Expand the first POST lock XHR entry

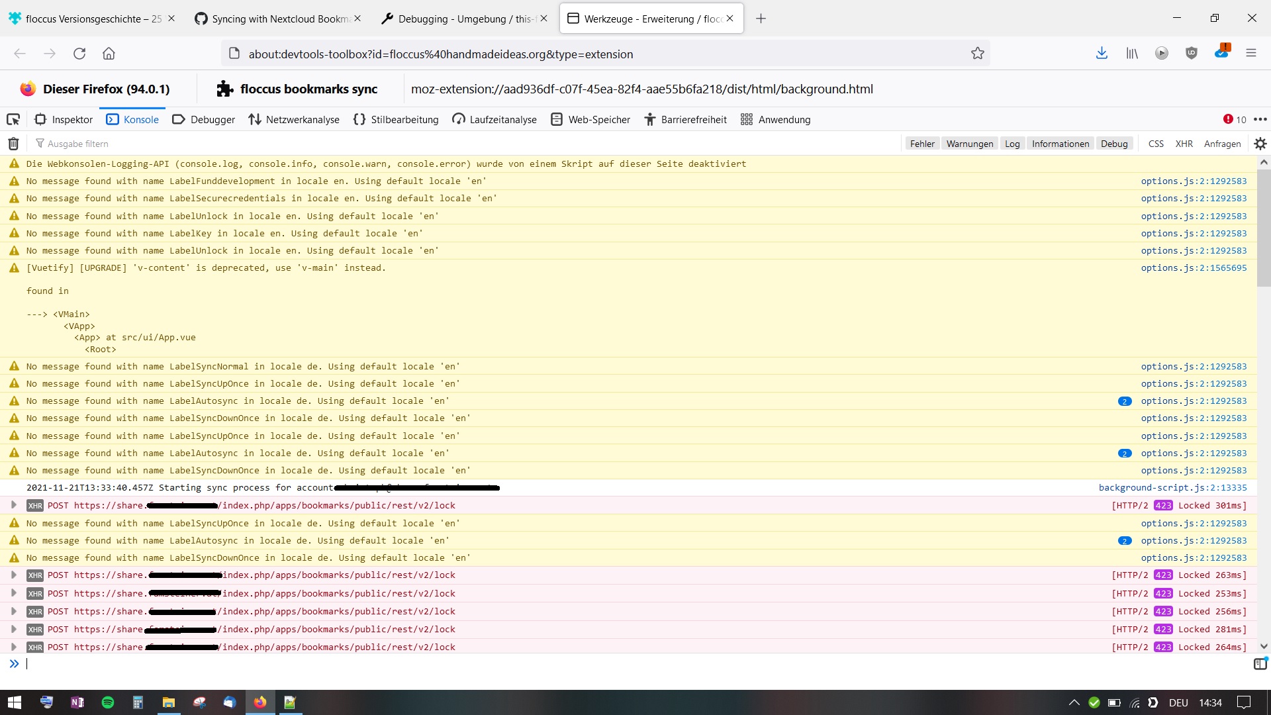click(x=13, y=505)
